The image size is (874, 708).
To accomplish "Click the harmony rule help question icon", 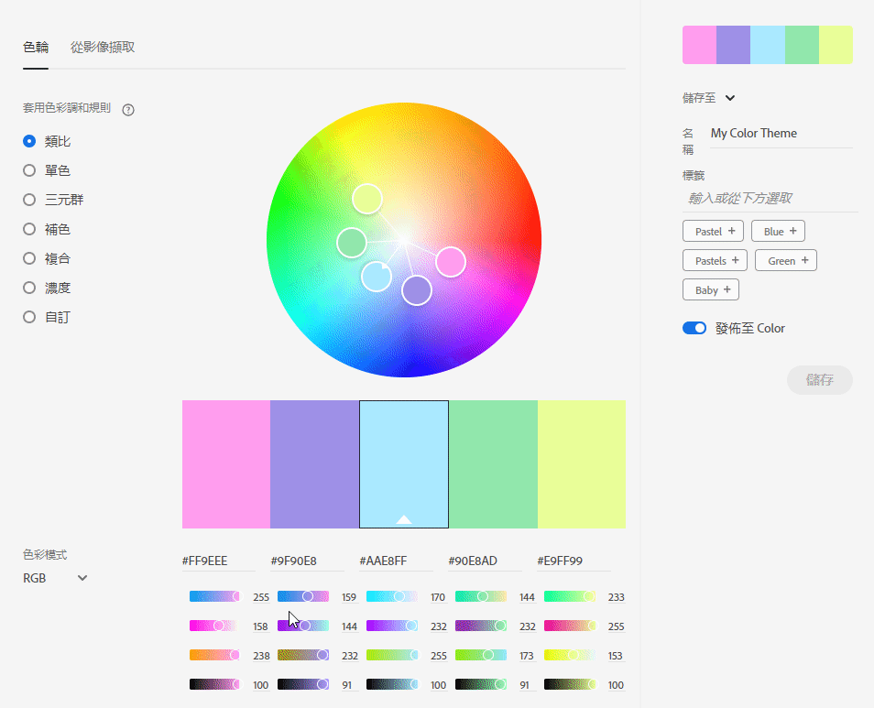I will click(x=128, y=110).
